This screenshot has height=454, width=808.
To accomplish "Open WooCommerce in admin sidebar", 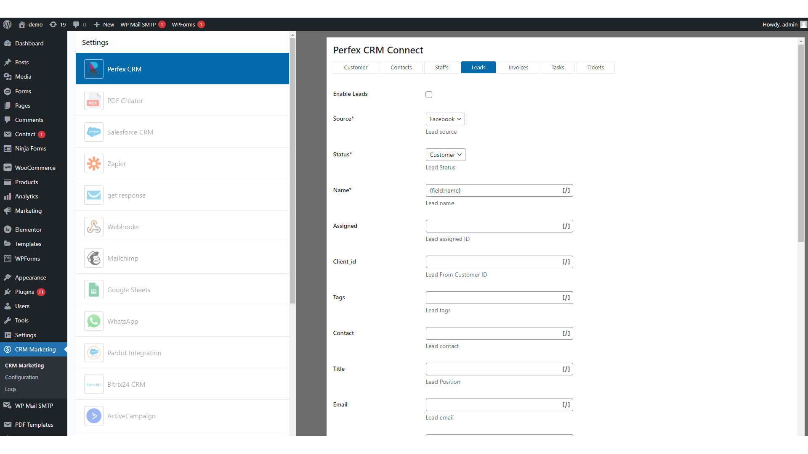I will click(35, 168).
